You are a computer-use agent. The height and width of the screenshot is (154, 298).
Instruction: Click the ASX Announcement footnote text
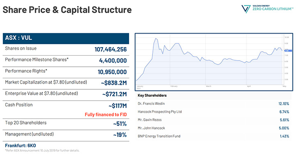tap(42, 151)
